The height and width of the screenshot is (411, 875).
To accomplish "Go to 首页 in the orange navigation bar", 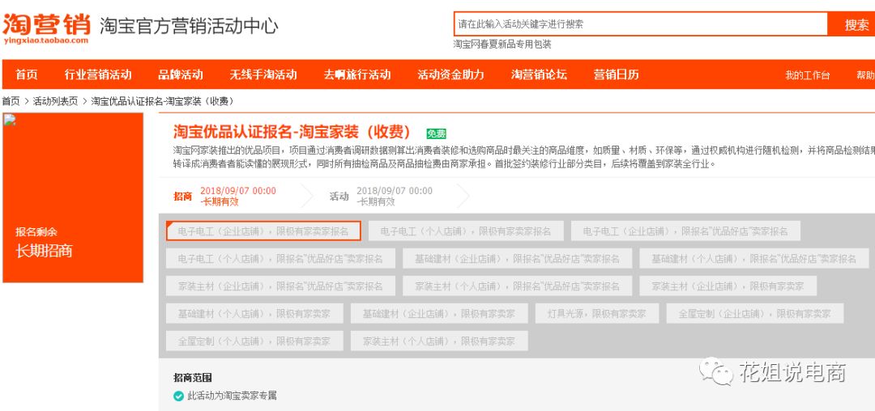I will (x=26, y=74).
